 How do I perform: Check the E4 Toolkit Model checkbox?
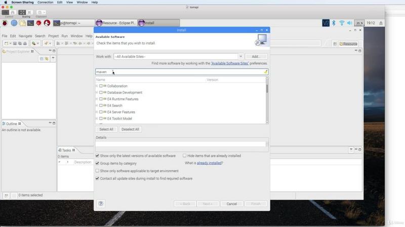tap(101, 119)
